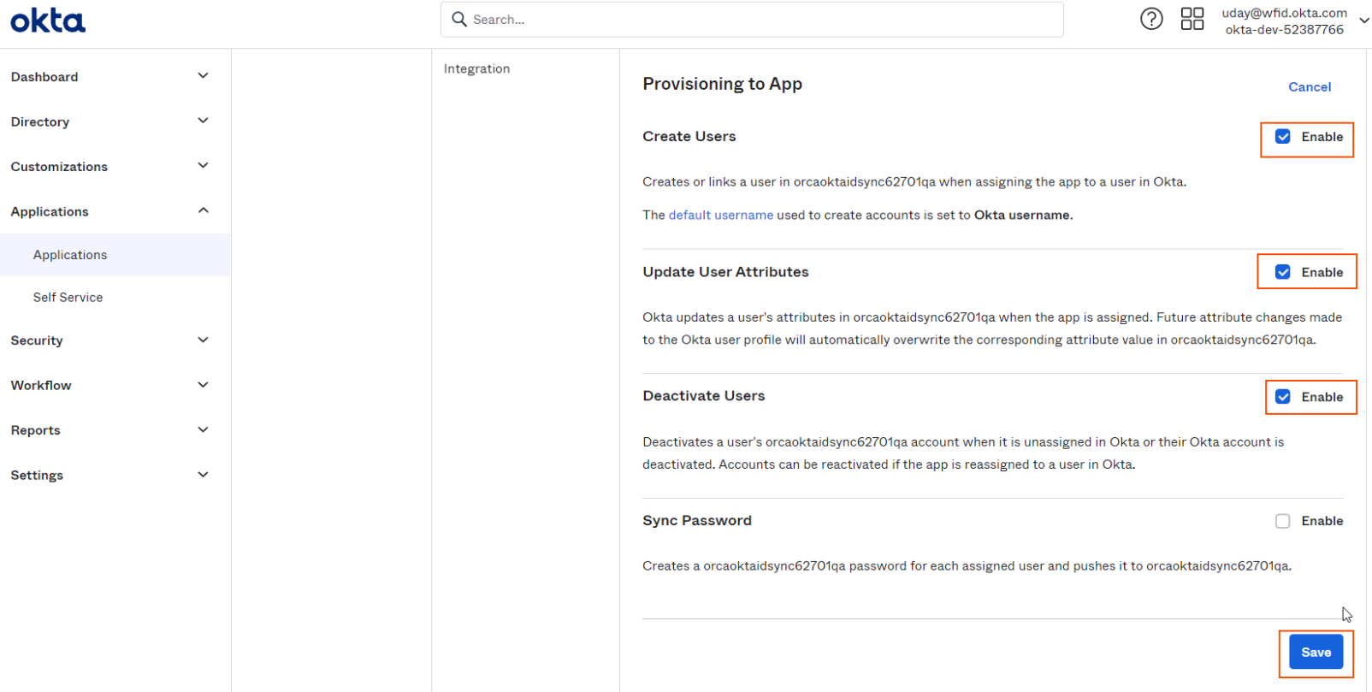Image resolution: width=1372 pixels, height=692 pixels.
Task: Save the provisioning settings
Action: click(x=1316, y=653)
